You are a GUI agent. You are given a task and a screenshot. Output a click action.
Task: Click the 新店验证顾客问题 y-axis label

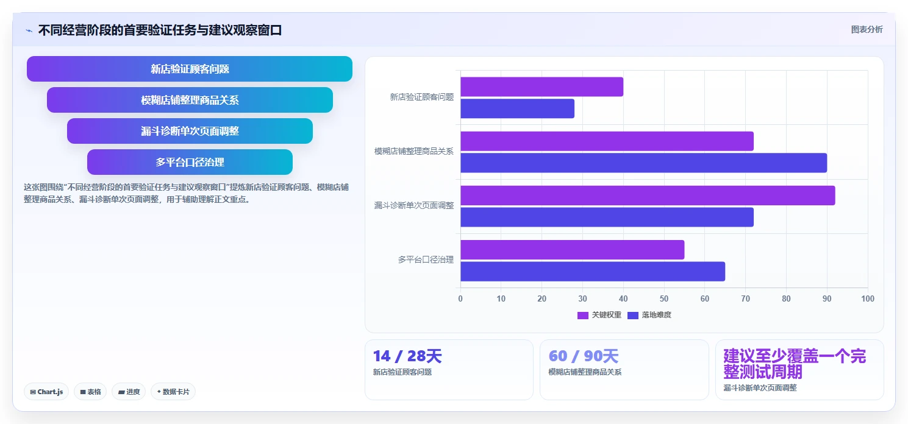click(422, 97)
